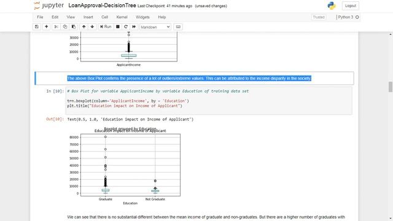Move selected cell up arrow
Screen dimensions: 393x221
click(x=84, y=26)
